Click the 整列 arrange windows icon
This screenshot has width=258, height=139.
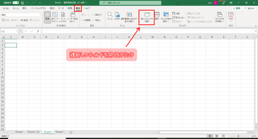click(157, 16)
